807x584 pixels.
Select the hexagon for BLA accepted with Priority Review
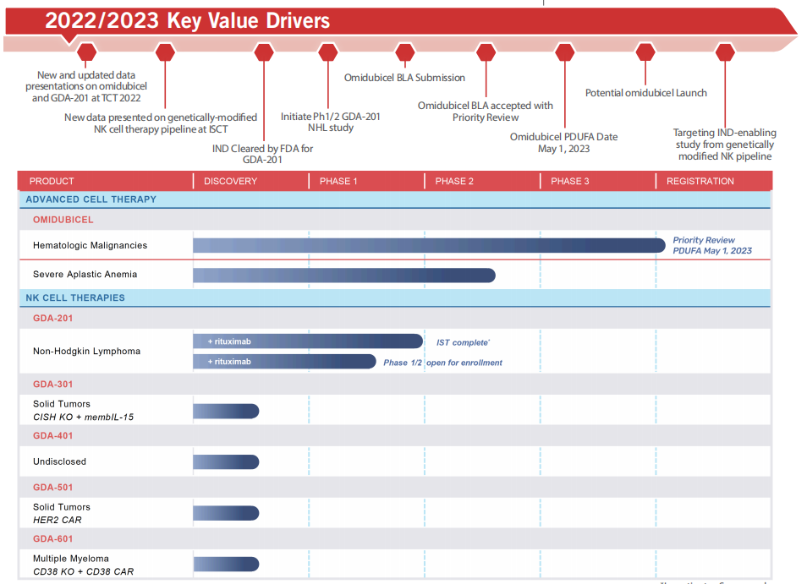486,52
